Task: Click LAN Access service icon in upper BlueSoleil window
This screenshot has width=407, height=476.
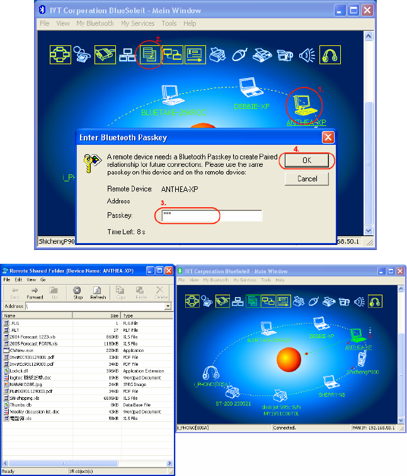Action: [x=127, y=55]
